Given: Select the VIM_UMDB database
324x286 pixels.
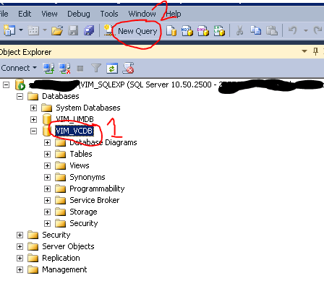Looking at the screenshot, I should [74, 119].
